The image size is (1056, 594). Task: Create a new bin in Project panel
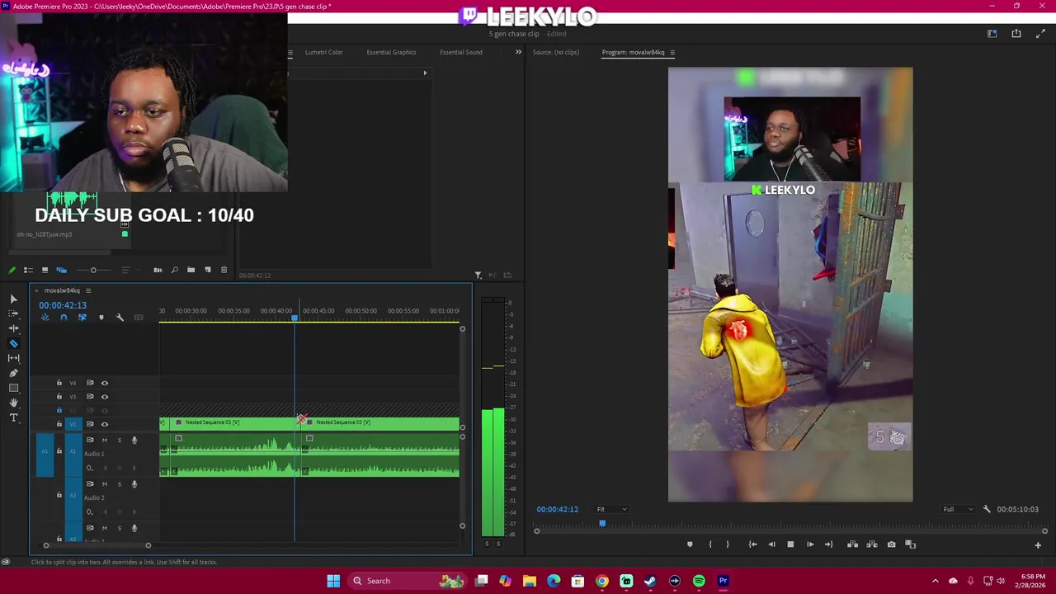191,270
